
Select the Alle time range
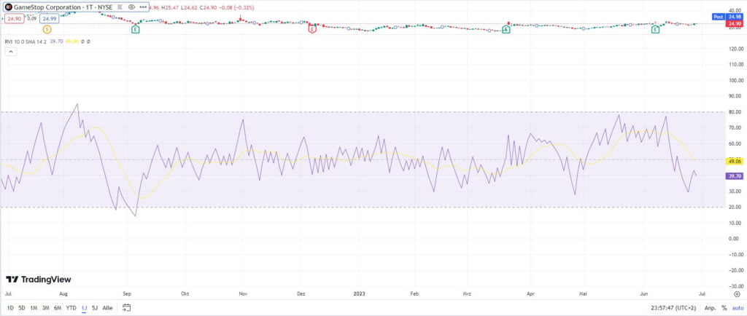(x=108, y=308)
